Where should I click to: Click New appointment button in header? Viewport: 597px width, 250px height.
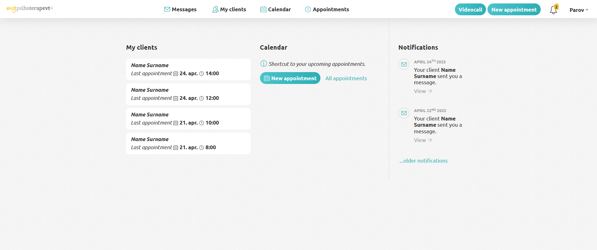pos(514,10)
